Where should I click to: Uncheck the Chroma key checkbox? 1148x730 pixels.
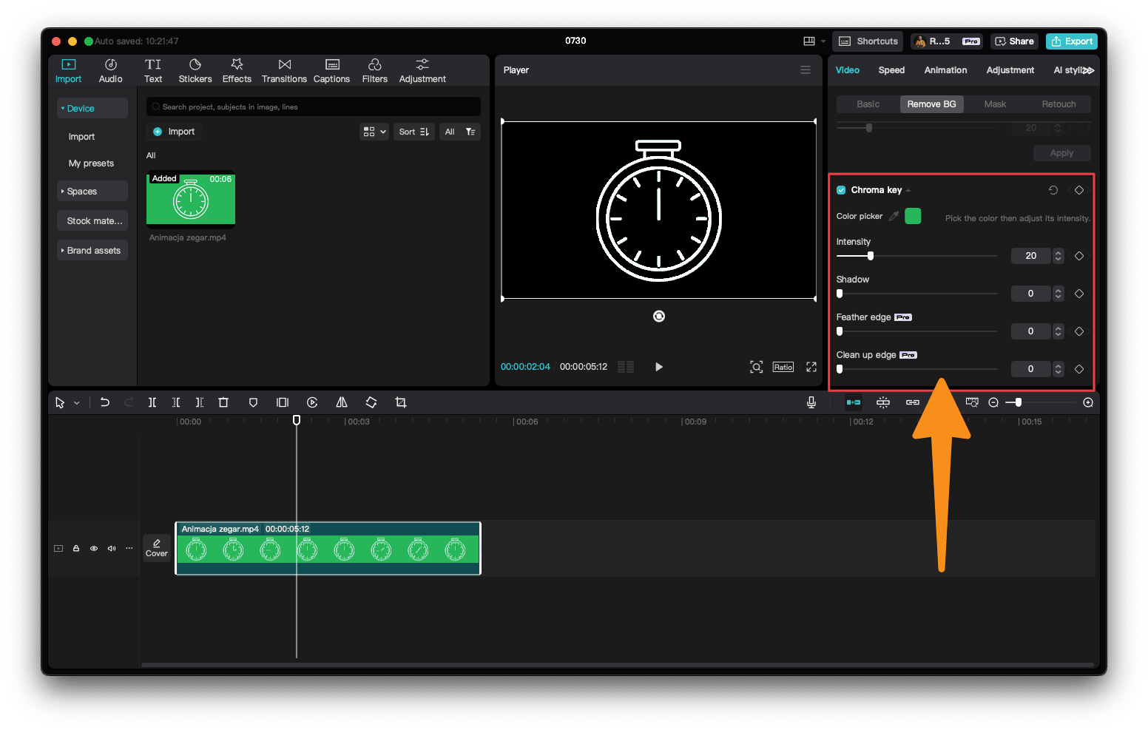[841, 190]
